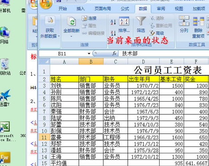Switch to the Formulas (公式) tab

click(x=125, y=9)
